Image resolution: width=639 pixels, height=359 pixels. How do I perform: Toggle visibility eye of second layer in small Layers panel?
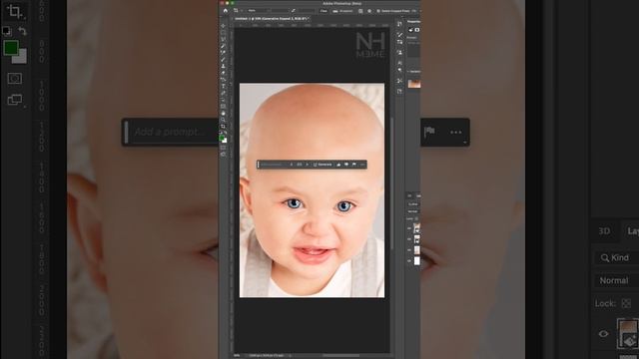(x=409, y=239)
